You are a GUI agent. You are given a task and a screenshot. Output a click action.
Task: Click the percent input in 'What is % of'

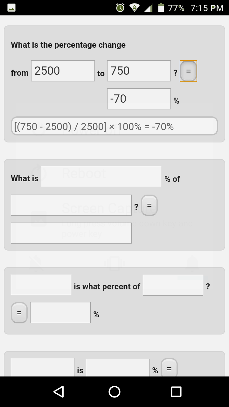coord(101,176)
